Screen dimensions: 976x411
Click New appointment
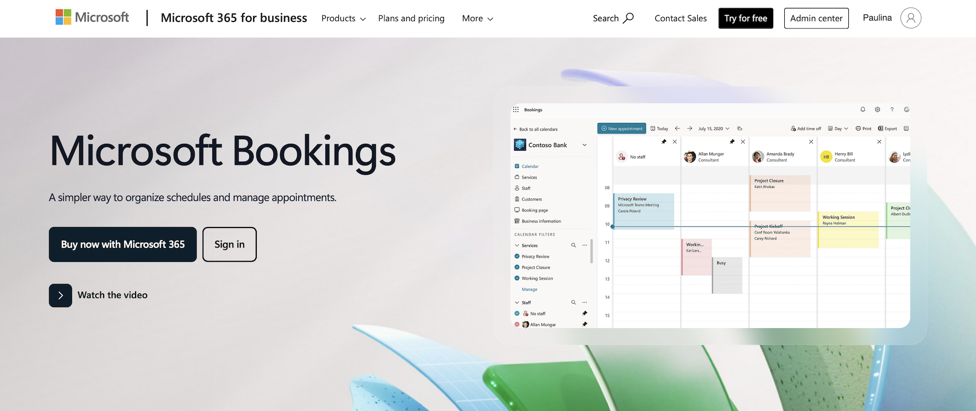point(622,128)
